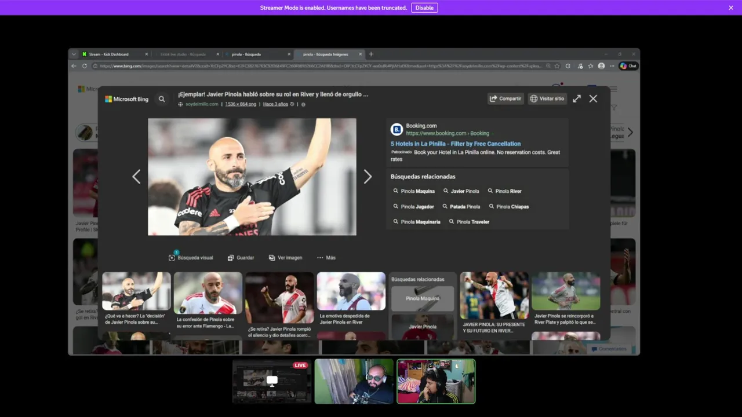Viewport: 742px width, 417px height.
Task: Open the Comentarios feedback button
Action: pyautogui.click(x=609, y=349)
